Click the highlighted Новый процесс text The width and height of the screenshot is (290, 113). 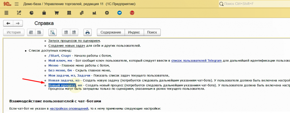[x=62, y=85]
